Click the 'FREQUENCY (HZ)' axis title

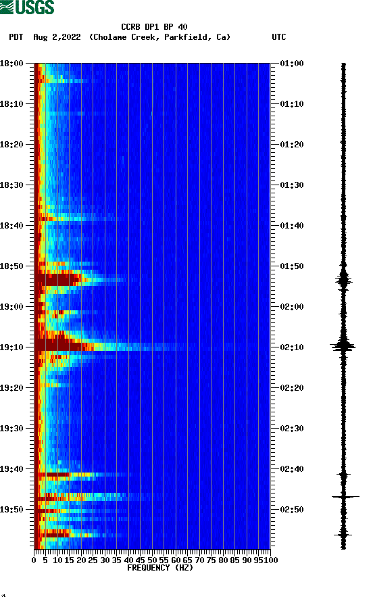pyautogui.click(x=160, y=568)
